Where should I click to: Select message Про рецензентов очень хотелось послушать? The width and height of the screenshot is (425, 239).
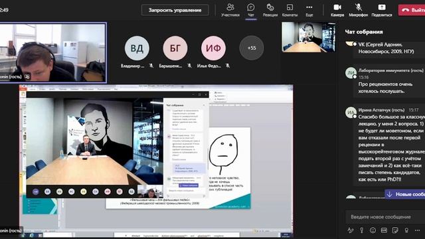385,88
